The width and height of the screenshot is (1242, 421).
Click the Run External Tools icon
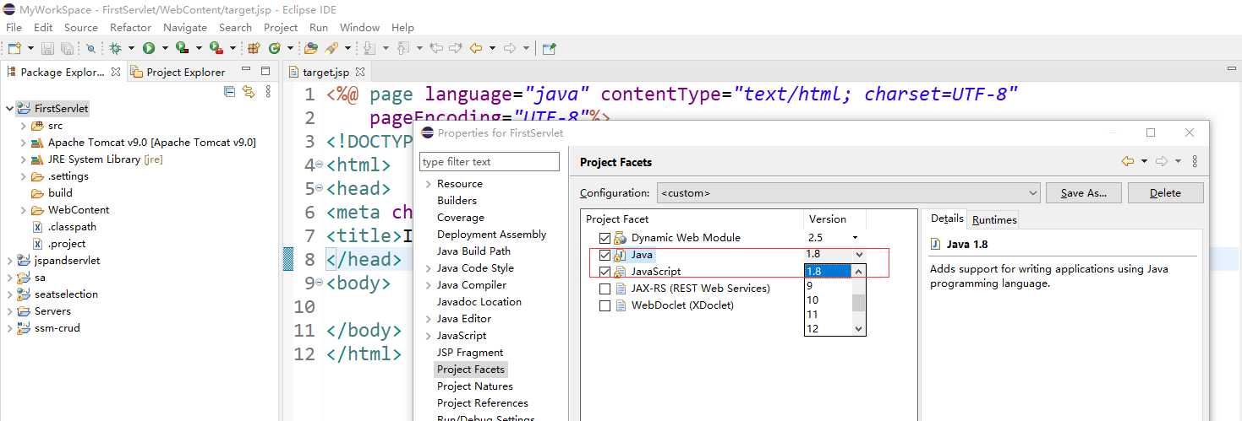(x=216, y=48)
